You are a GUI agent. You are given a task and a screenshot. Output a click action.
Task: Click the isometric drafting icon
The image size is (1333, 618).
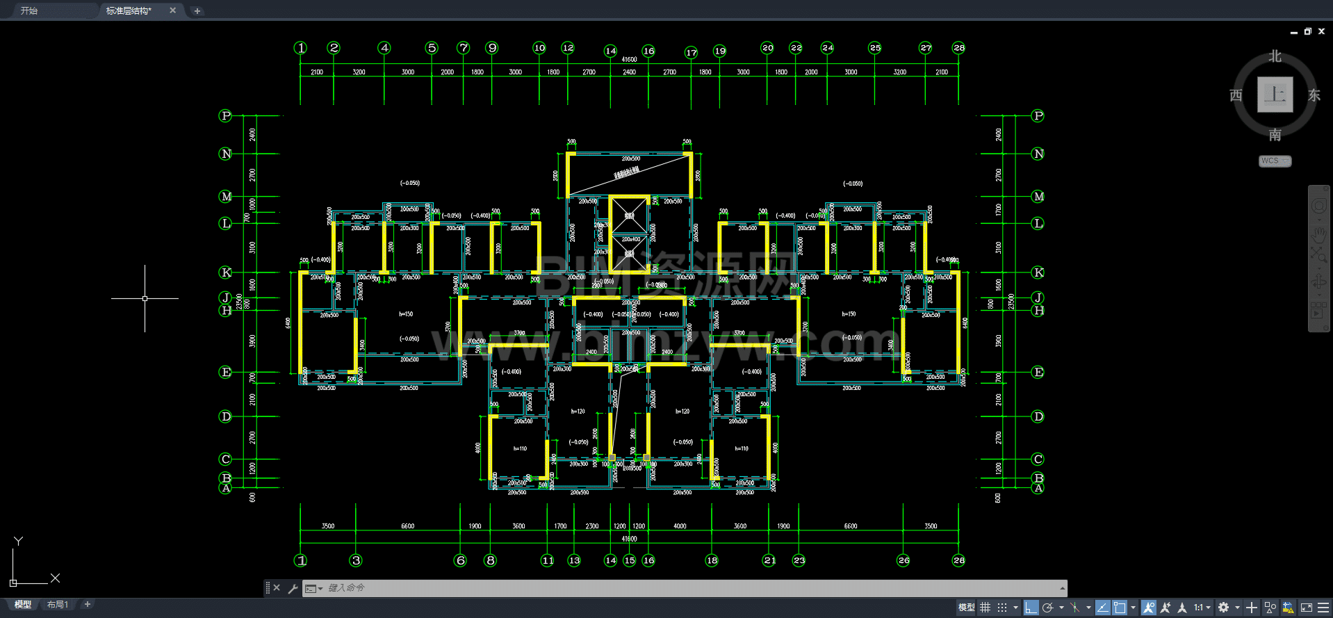tap(1075, 608)
